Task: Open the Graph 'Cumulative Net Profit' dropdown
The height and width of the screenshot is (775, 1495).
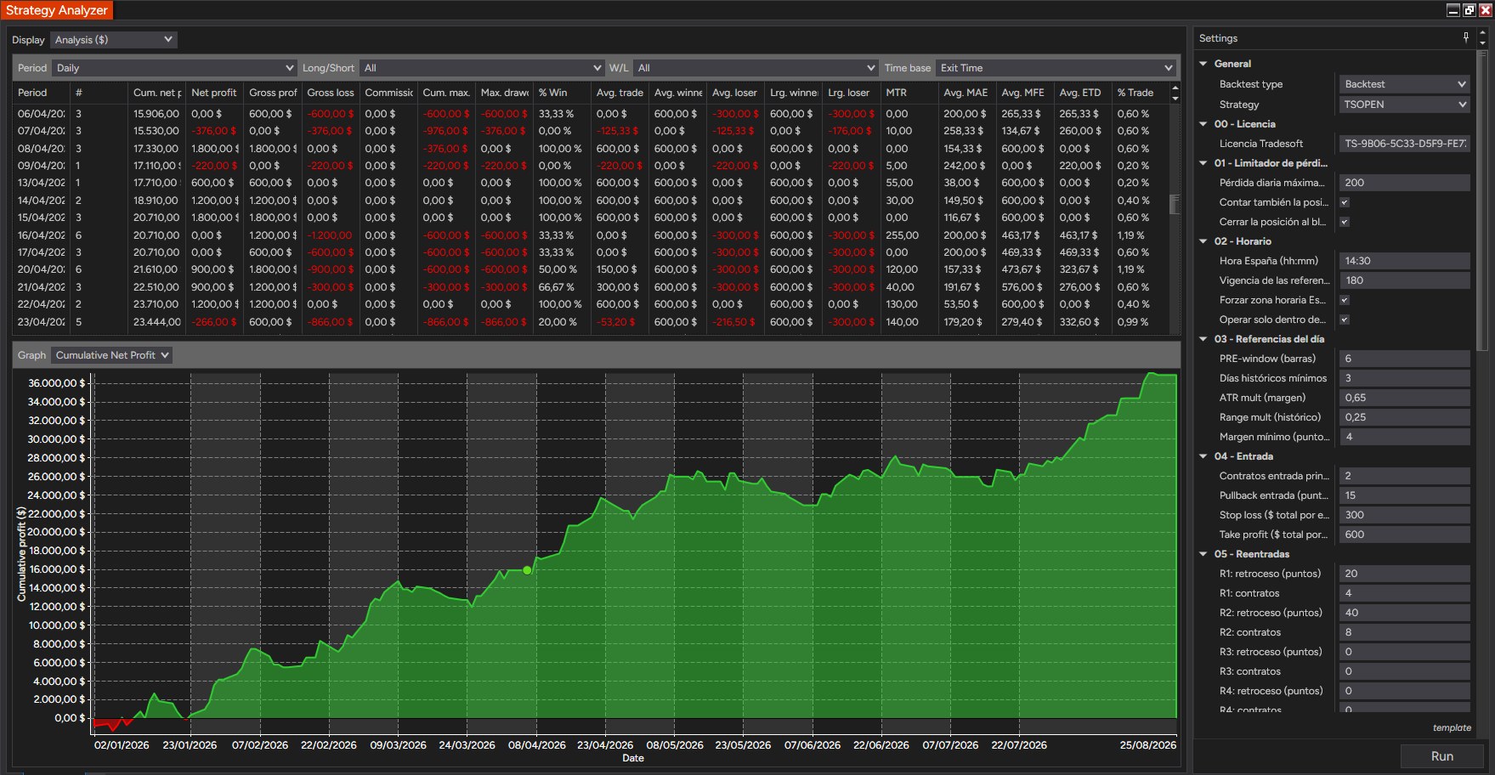Action: (111, 355)
